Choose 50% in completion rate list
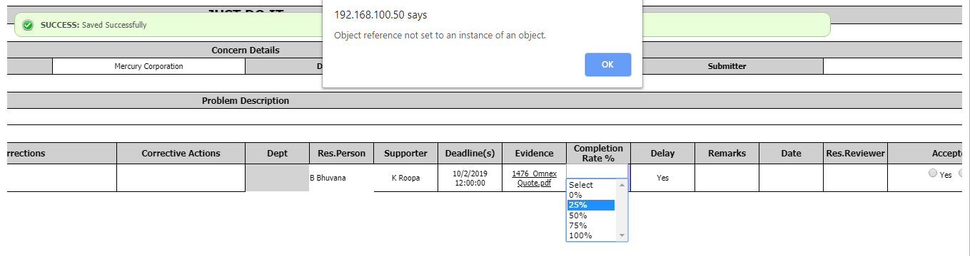Viewport: 970px width, 256px height. [591, 215]
